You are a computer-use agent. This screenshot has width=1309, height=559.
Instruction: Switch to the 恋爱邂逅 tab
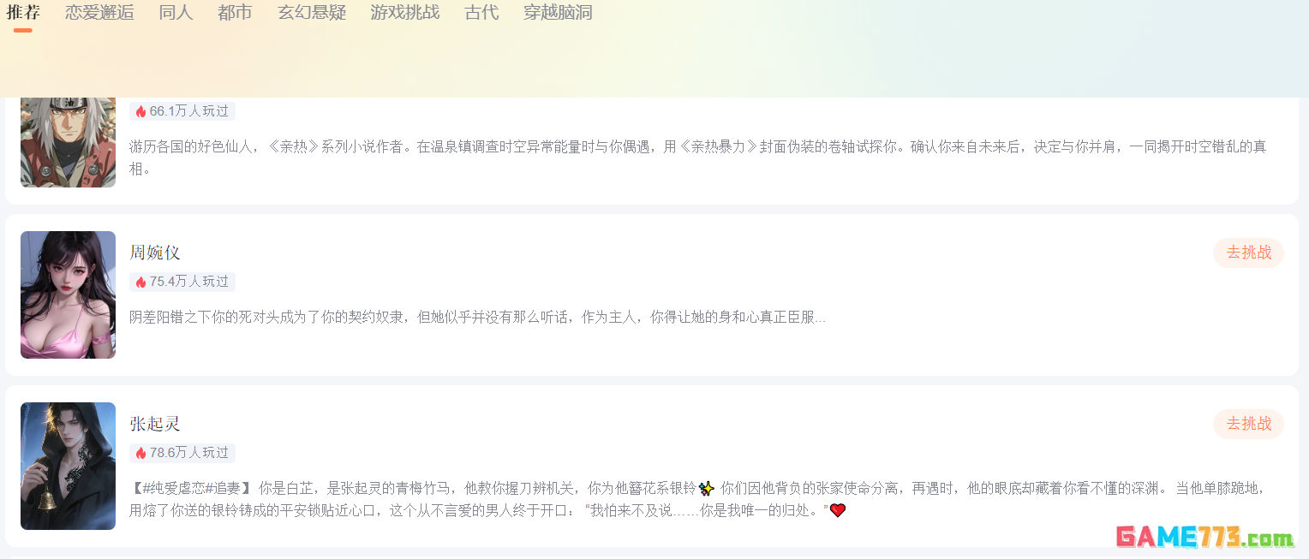point(99,13)
